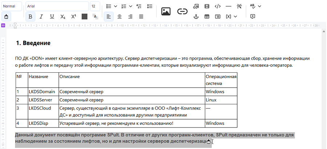Click the format painter brush icon
Image resolution: width=327 pixels, height=149 pixels.
coord(6,17)
